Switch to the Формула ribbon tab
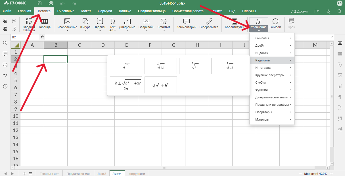Image resolution: width=345 pixels, height=176 pixels. 105,11
